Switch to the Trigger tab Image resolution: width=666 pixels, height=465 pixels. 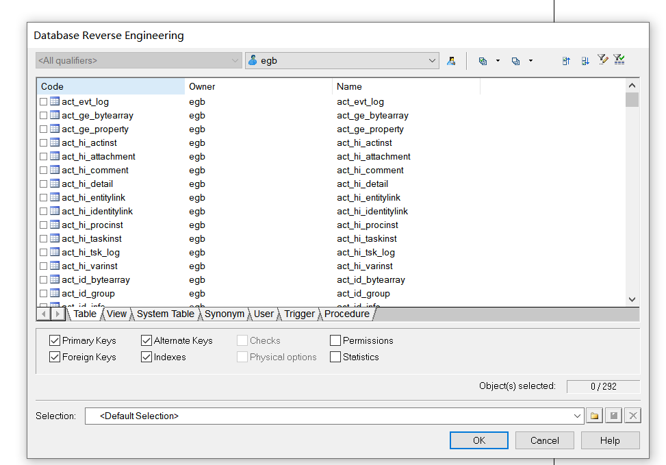click(299, 314)
